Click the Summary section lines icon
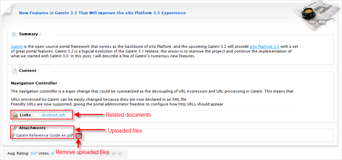Viewport: 342px width, 160px height. [14, 34]
